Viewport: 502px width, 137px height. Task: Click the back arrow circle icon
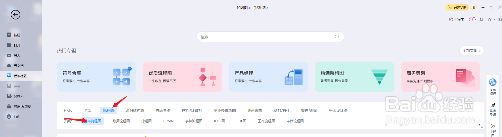(16, 15)
